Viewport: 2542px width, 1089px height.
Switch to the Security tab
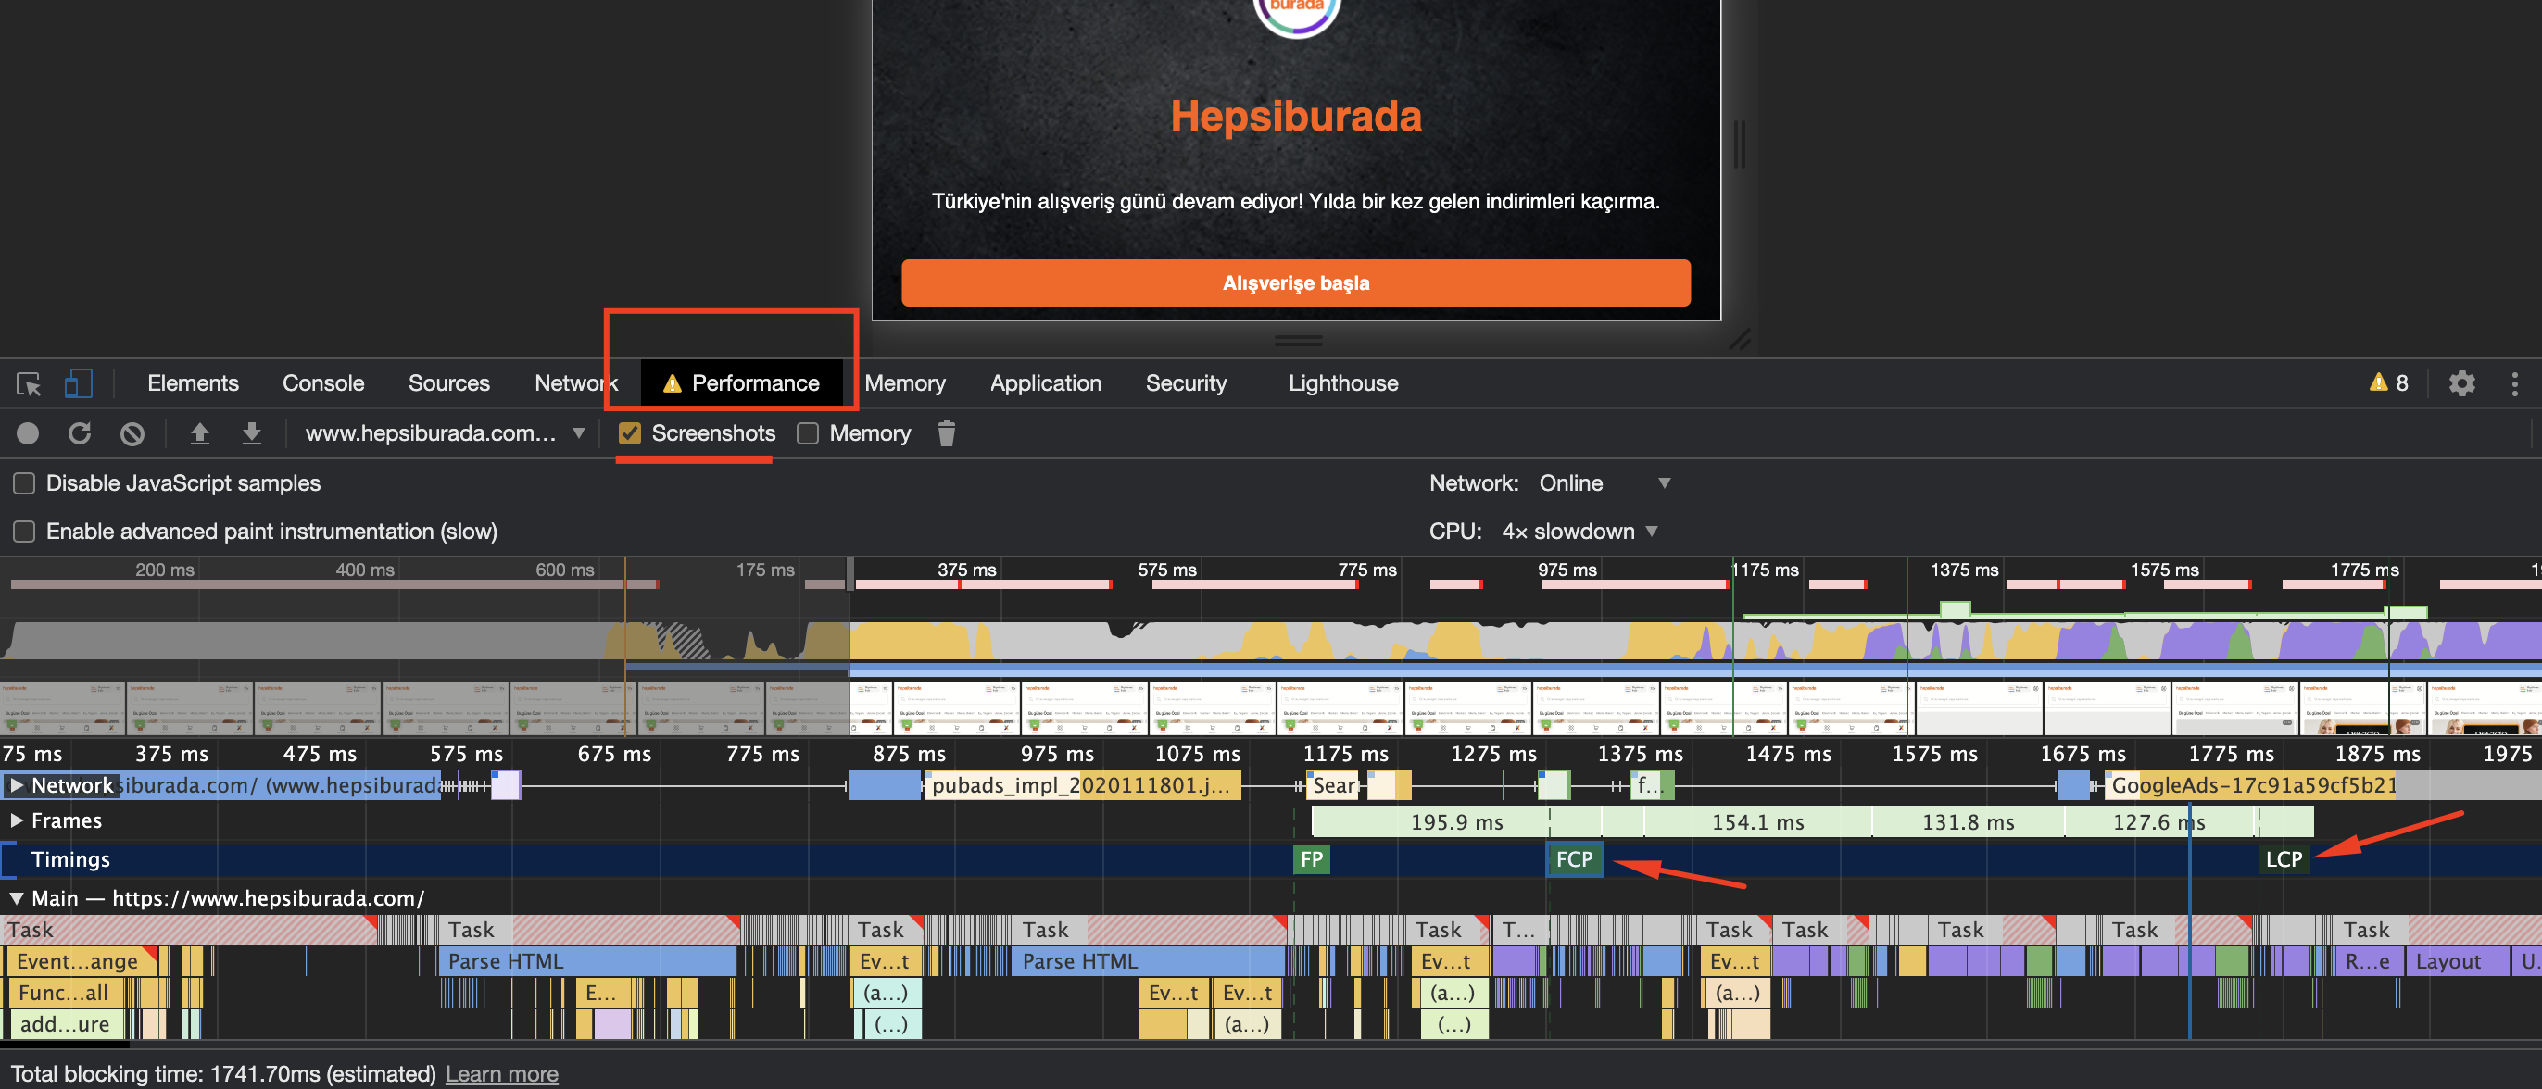[1185, 383]
